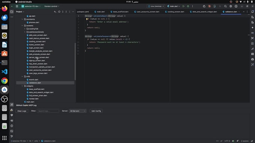Click UTF-8 encoding in status bar

click(x=227, y=141)
